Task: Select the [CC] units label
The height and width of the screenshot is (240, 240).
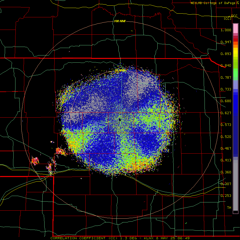Action: point(228,18)
